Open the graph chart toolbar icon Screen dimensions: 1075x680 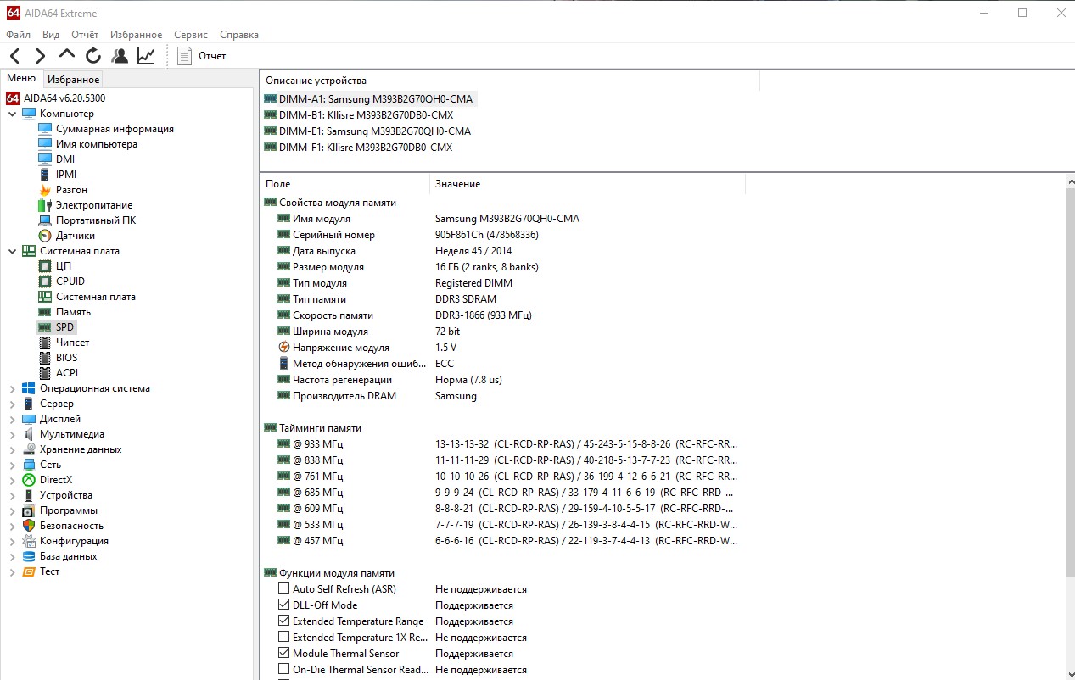coord(146,56)
